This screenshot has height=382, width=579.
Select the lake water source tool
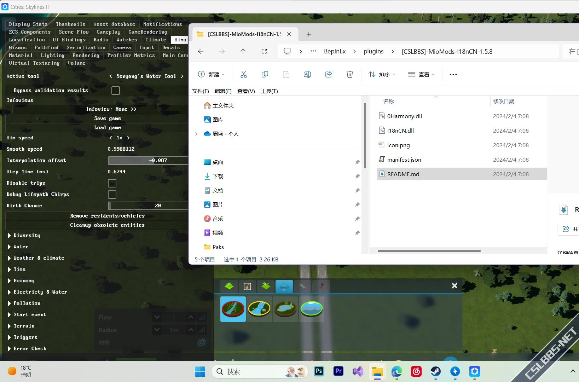(x=285, y=309)
